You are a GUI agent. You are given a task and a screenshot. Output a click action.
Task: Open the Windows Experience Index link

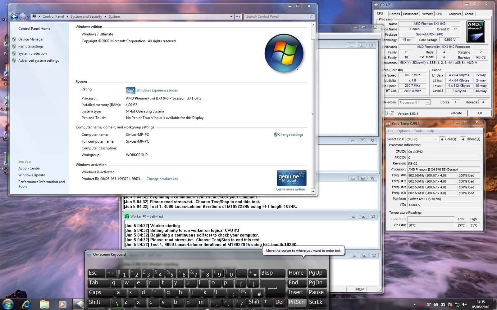coord(157,91)
